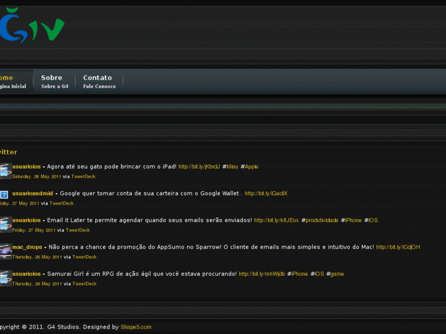This screenshot has height=334, width=446.
Task: Open mac_drops profile link
Action: [x=28, y=248]
